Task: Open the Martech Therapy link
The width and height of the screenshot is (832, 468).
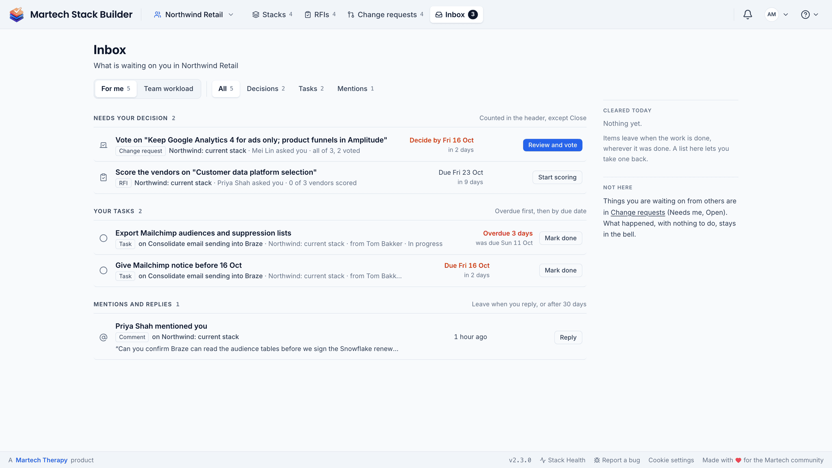Action: click(41, 460)
